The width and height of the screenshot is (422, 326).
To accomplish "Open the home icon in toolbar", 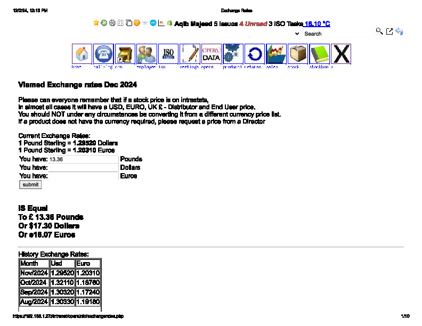I will pyautogui.click(x=82, y=54).
